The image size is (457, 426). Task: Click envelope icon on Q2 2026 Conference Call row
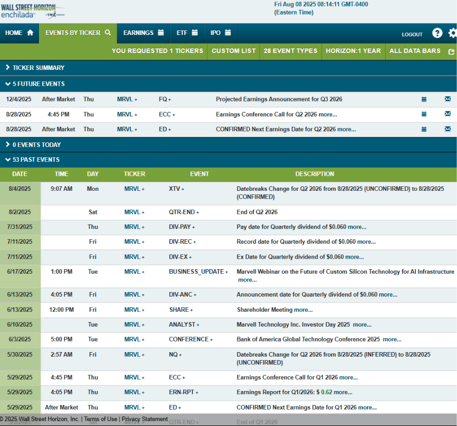447,114
